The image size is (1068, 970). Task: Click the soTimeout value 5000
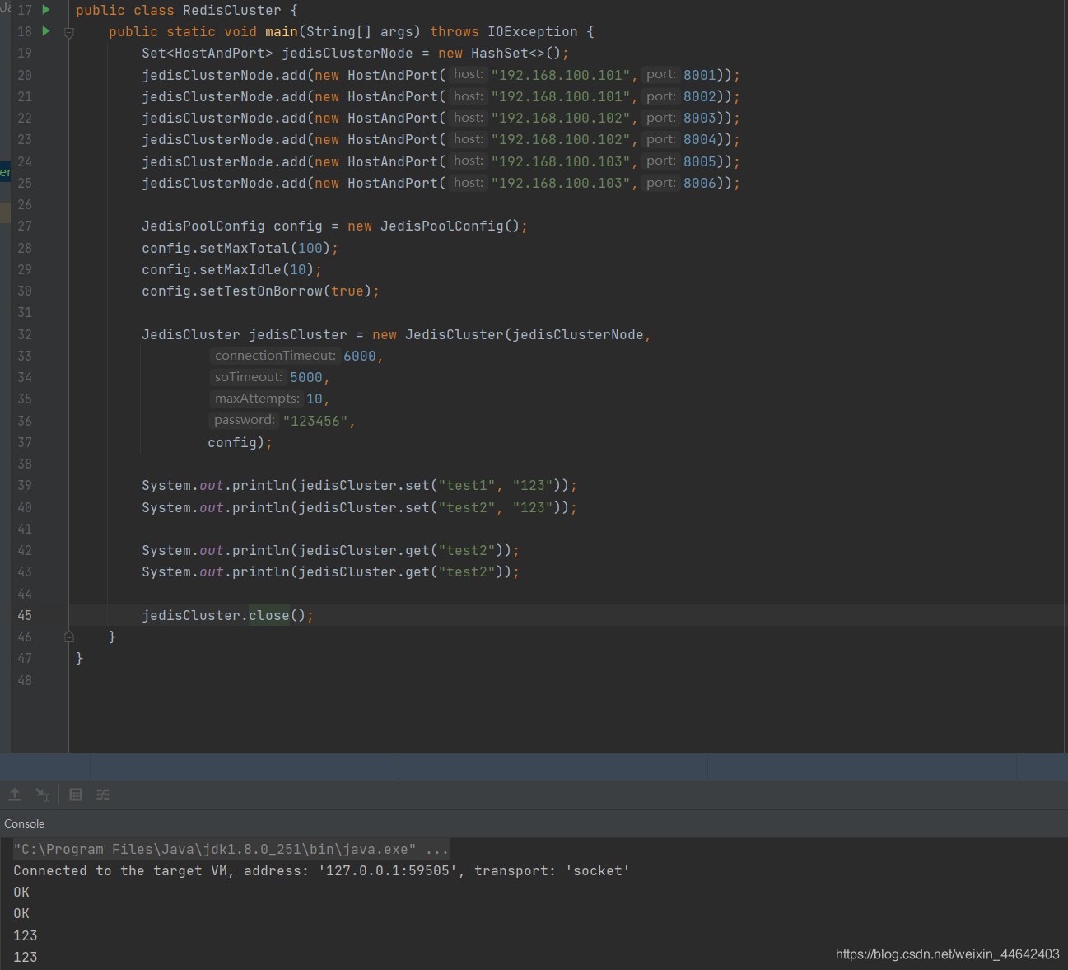306,377
